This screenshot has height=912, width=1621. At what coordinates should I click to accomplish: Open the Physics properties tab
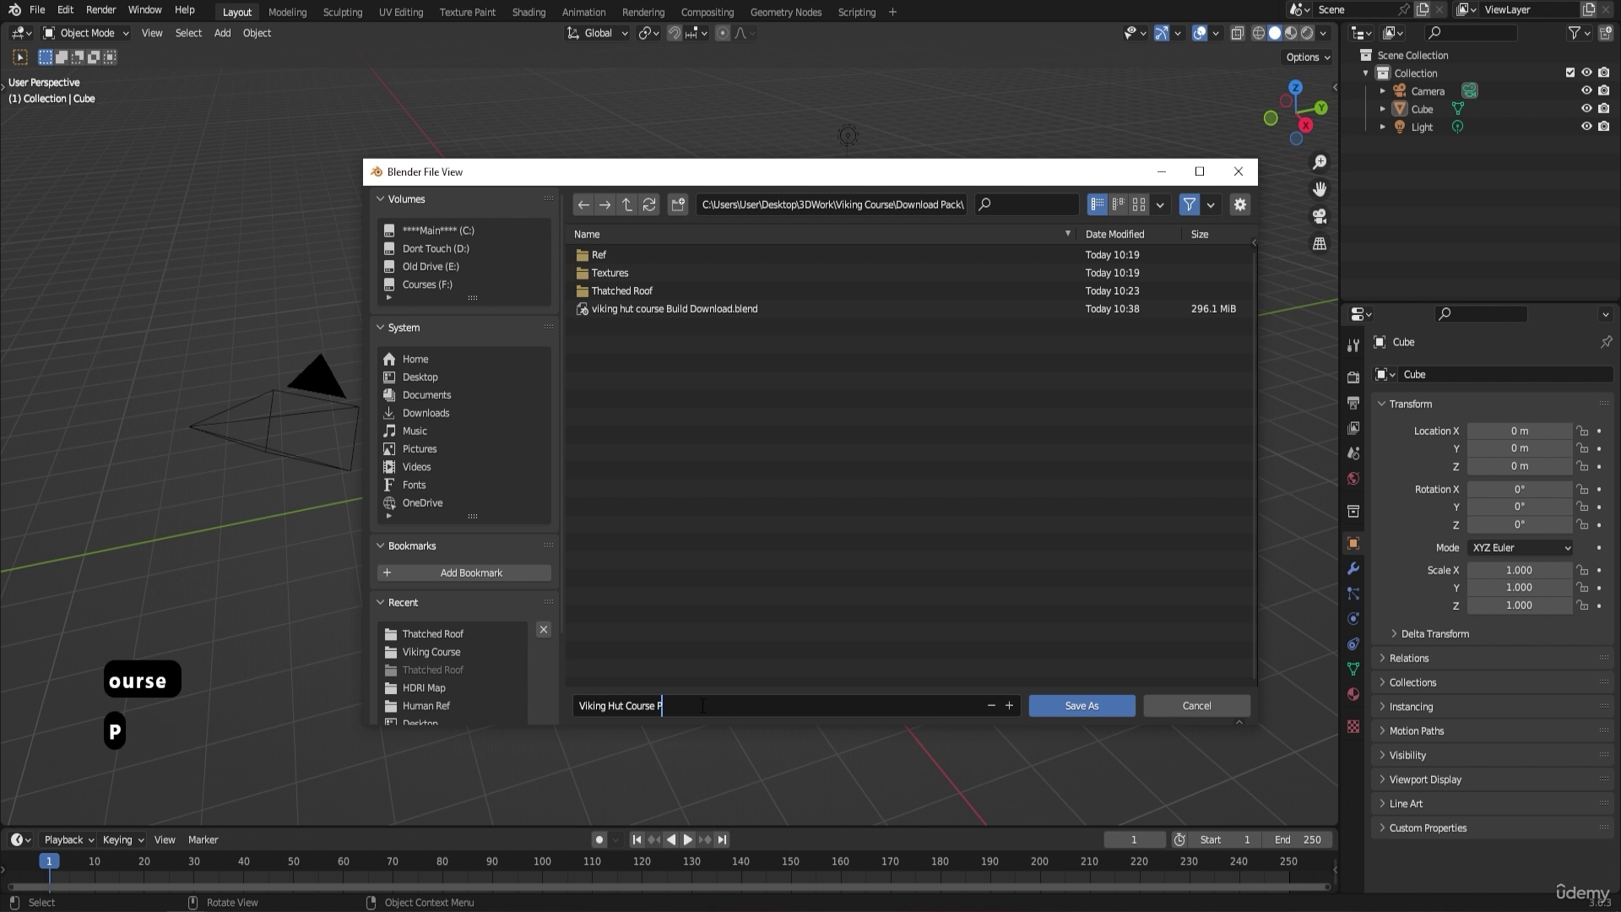pos(1353,618)
